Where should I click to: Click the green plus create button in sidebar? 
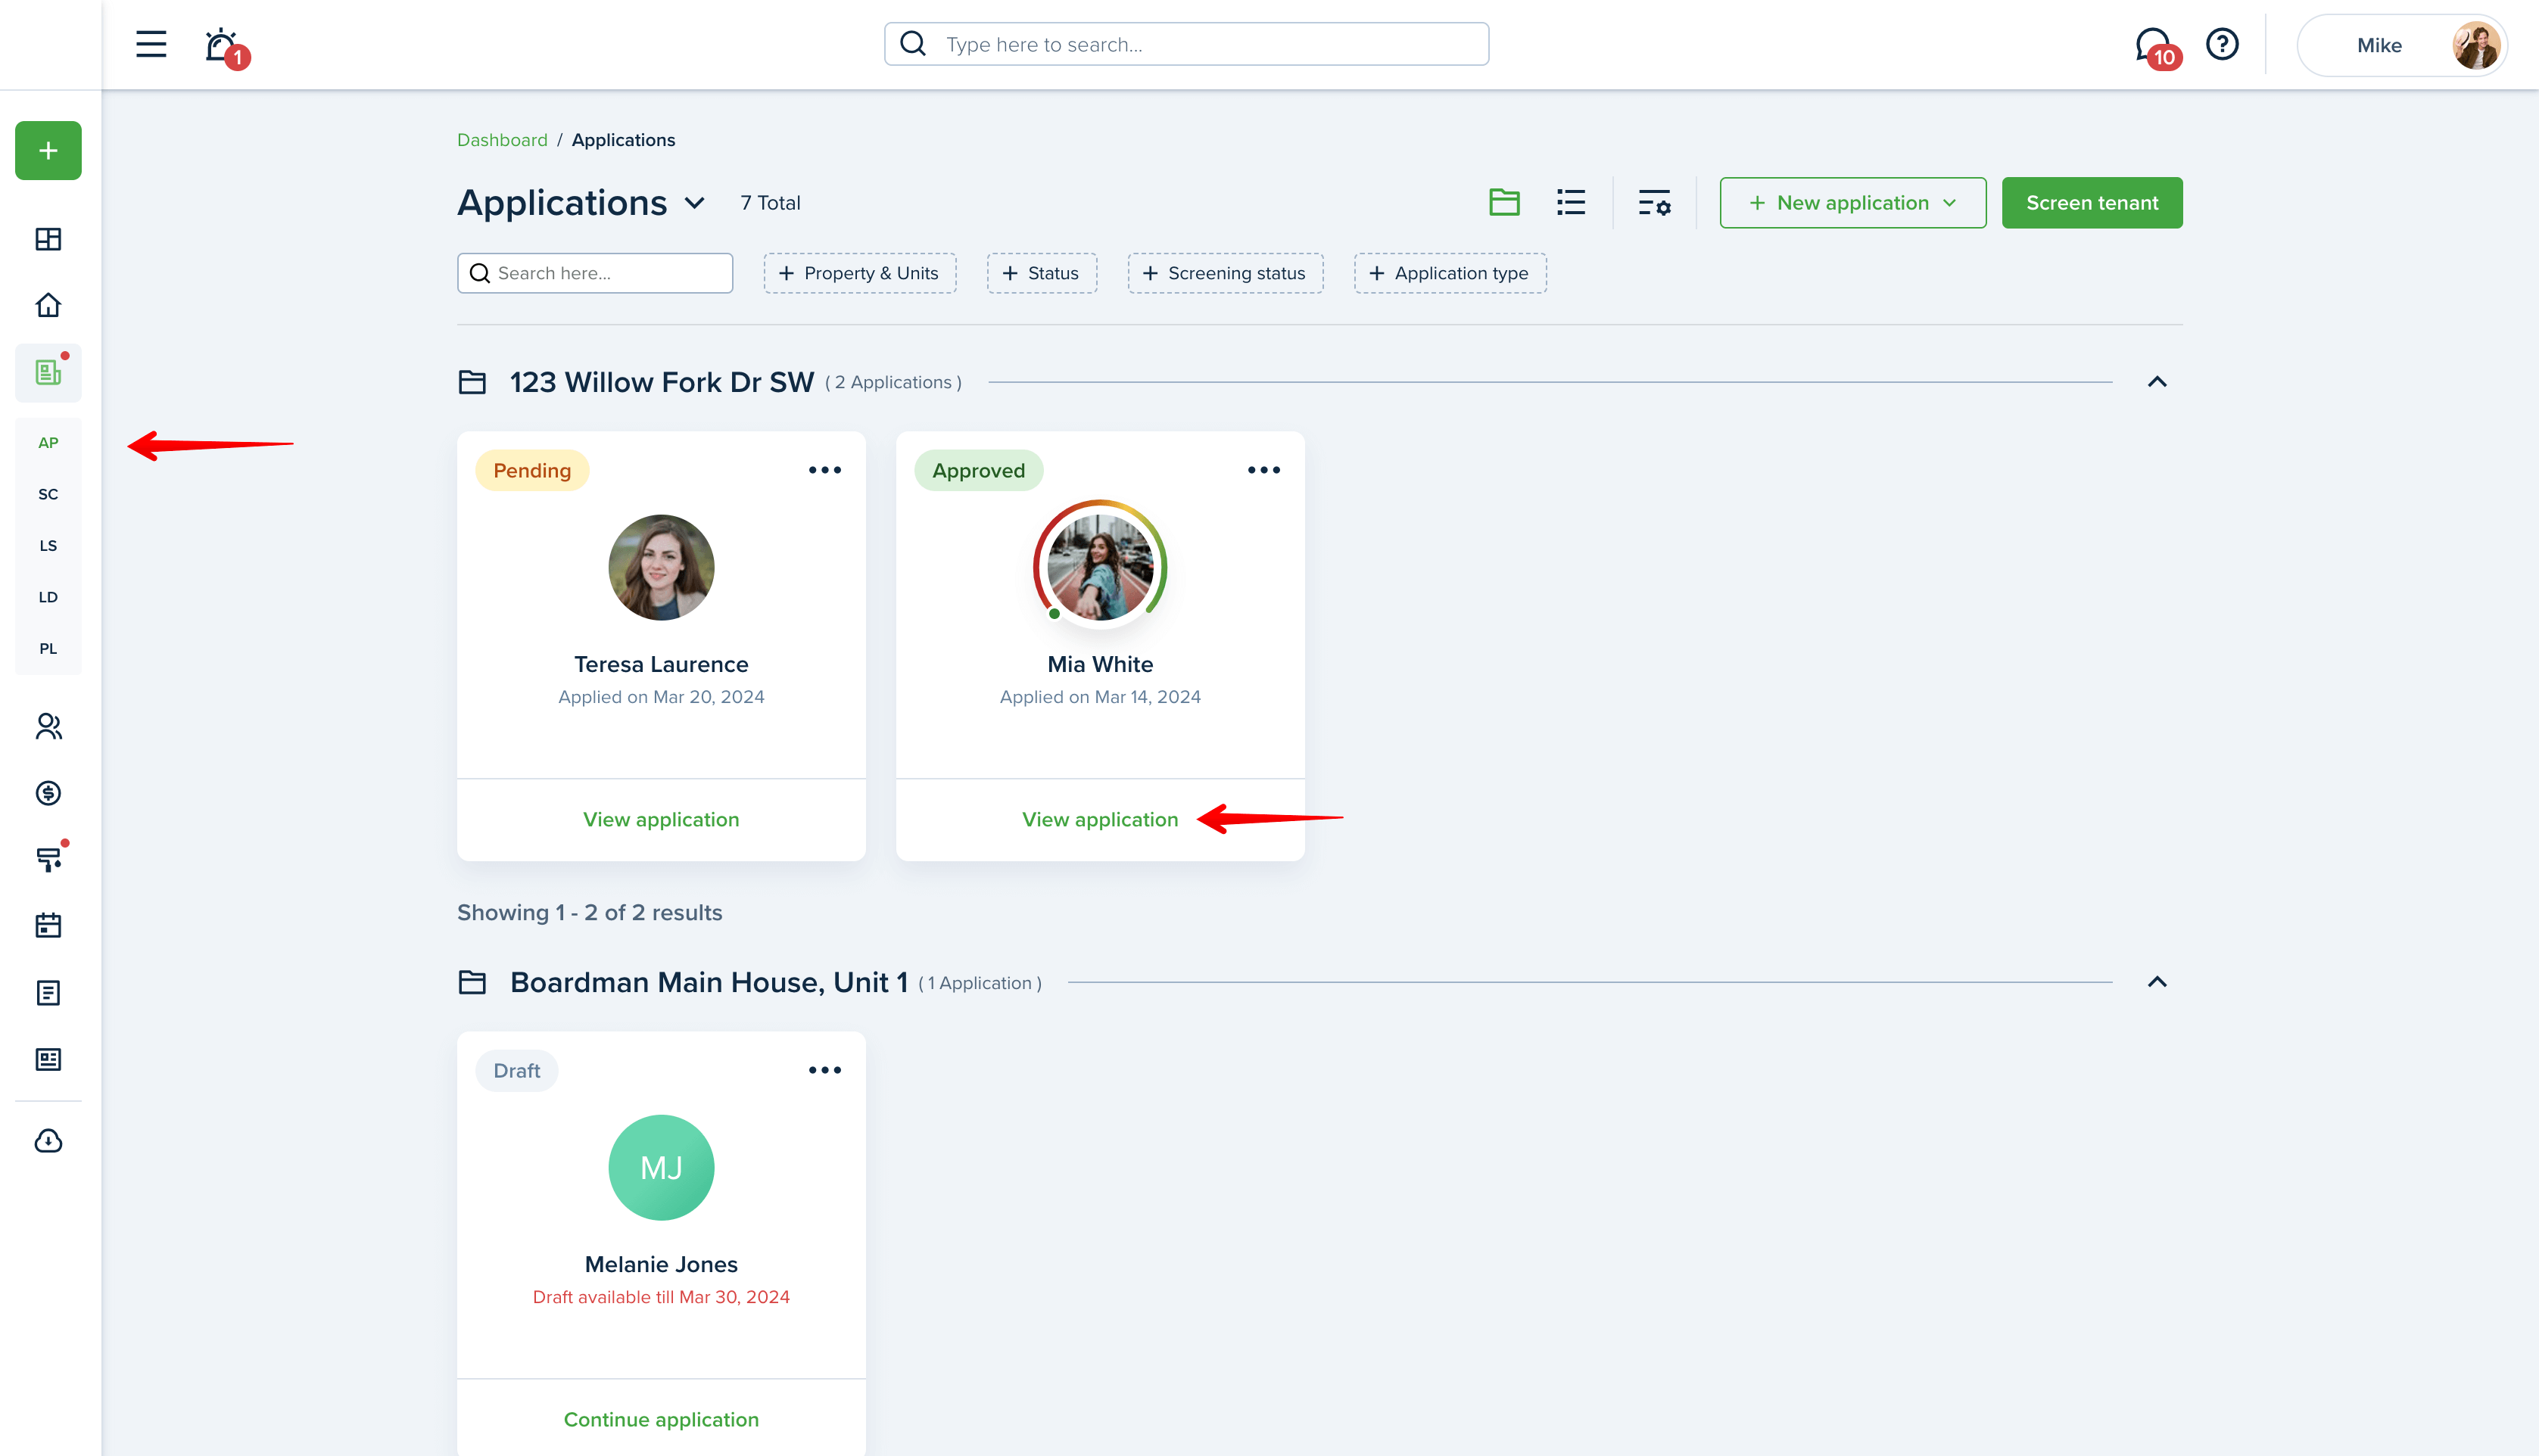[x=48, y=151]
